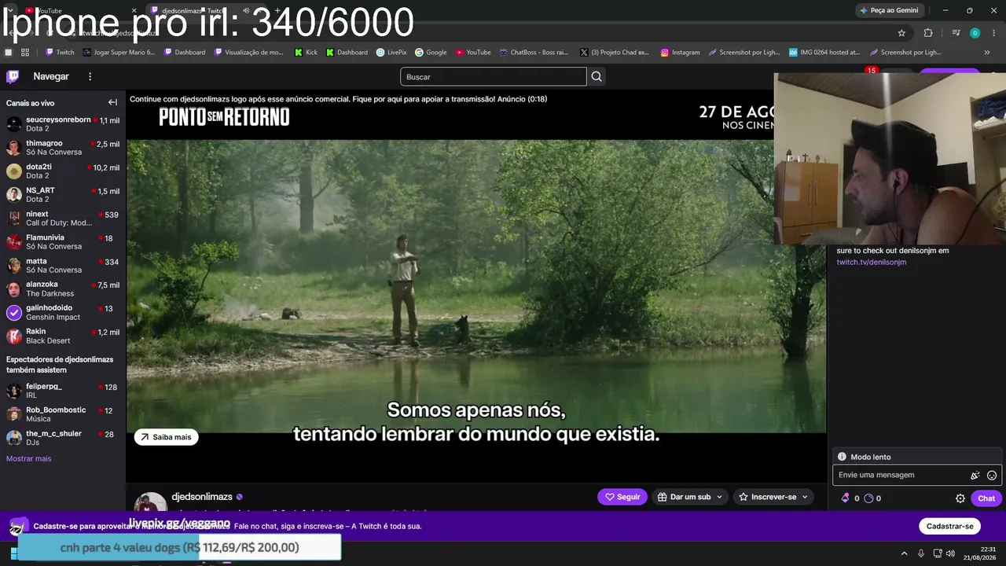Open the Twitch bookmark in bookmarks bar
1006x566 pixels.
pos(60,53)
